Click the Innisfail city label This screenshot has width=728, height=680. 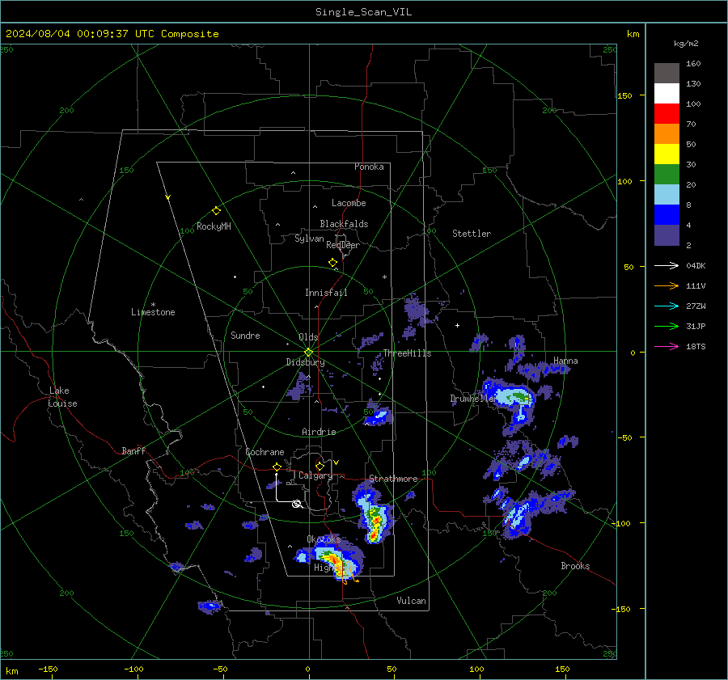(x=326, y=293)
